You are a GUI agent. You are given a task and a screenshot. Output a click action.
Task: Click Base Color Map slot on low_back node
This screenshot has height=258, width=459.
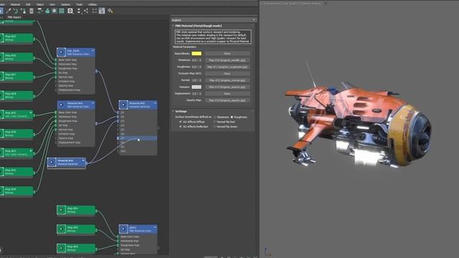(x=75, y=59)
